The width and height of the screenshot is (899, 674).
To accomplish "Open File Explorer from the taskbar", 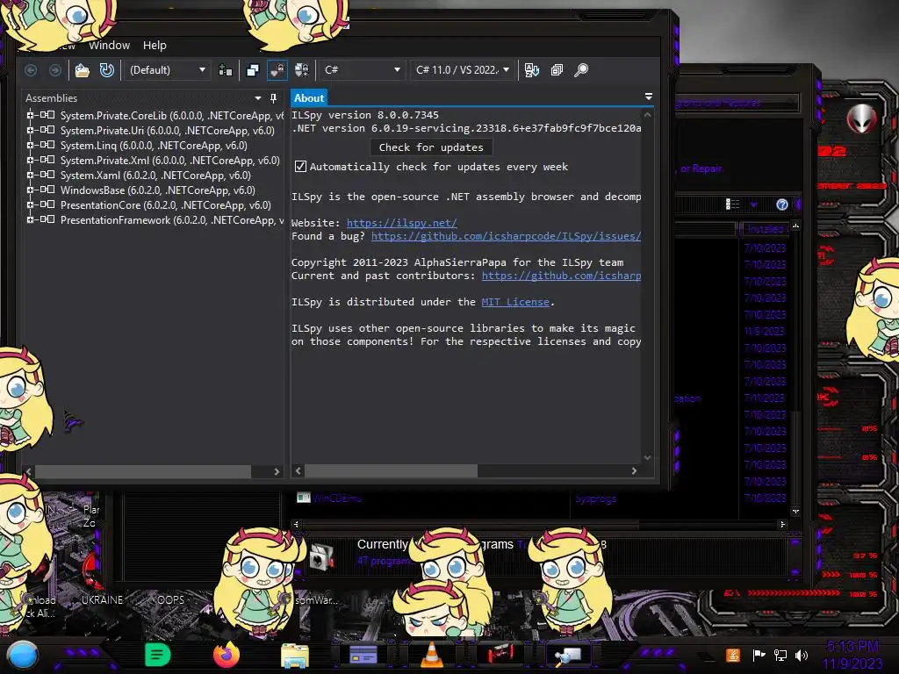I will (x=295, y=656).
